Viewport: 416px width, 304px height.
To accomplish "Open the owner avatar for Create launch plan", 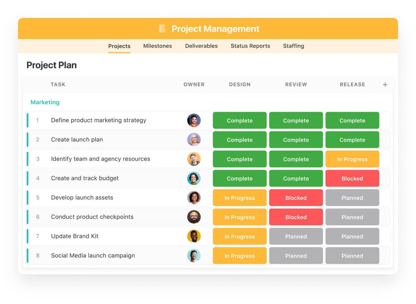I will (x=194, y=140).
